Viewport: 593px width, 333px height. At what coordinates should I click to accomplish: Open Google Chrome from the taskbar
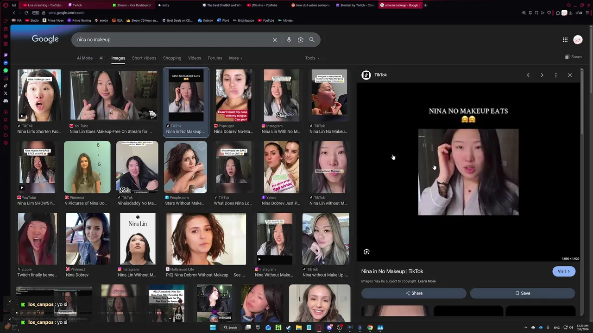pyautogui.click(x=370, y=327)
